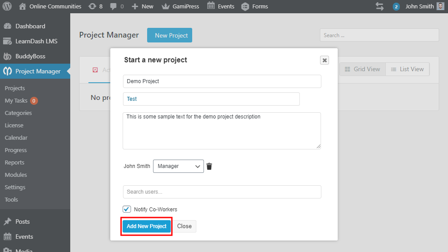Expand the New menu in admin bar
This screenshot has width=448, height=252.
click(143, 6)
